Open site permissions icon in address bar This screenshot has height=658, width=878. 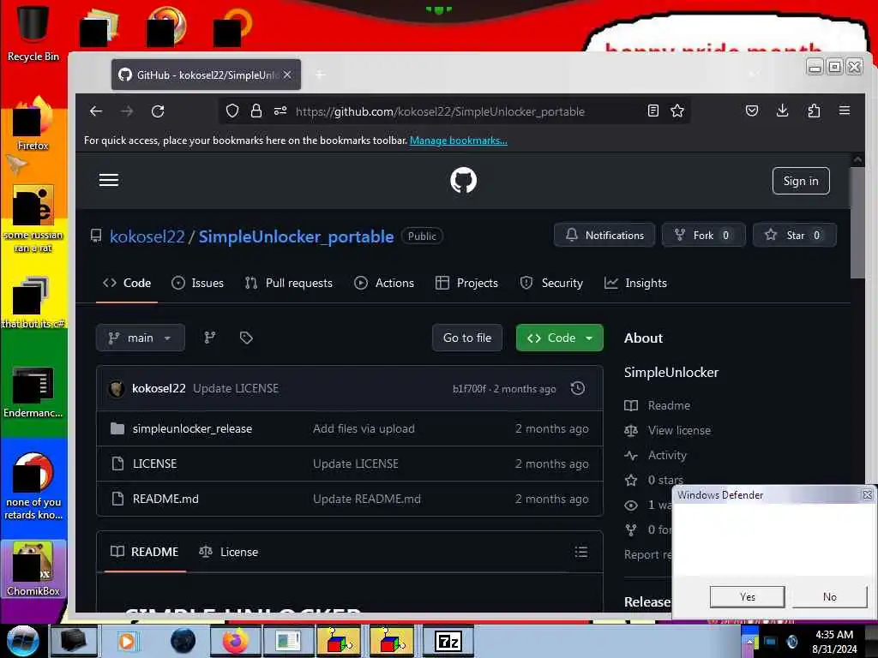pyautogui.click(x=280, y=111)
